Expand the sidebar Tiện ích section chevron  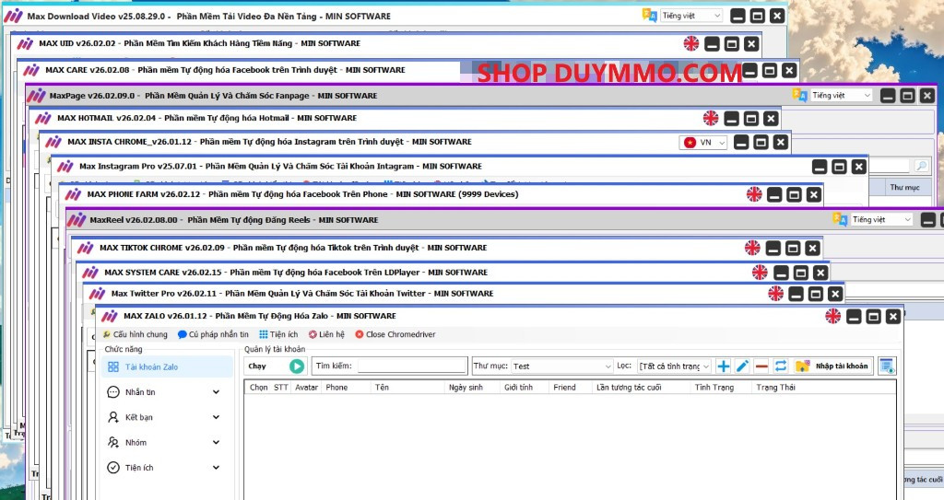point(216,468)
